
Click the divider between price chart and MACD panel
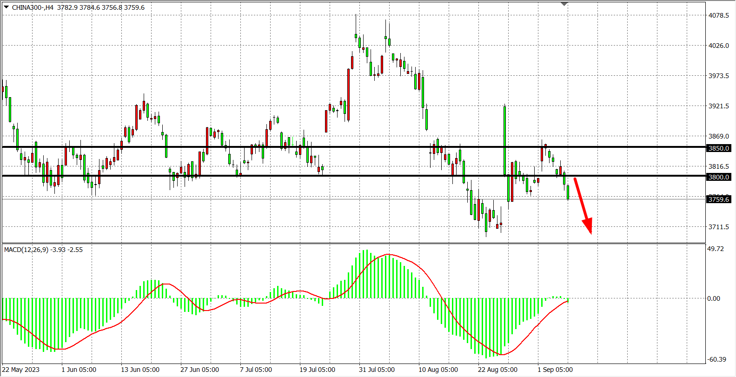point(353,243)
